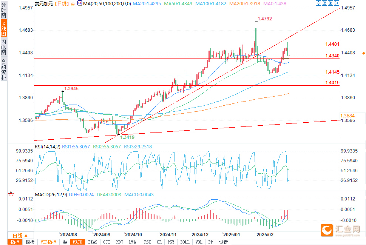The image size is (366, 245).
Task: Select the MA indicator button
Action: click(x=65, y=242)
